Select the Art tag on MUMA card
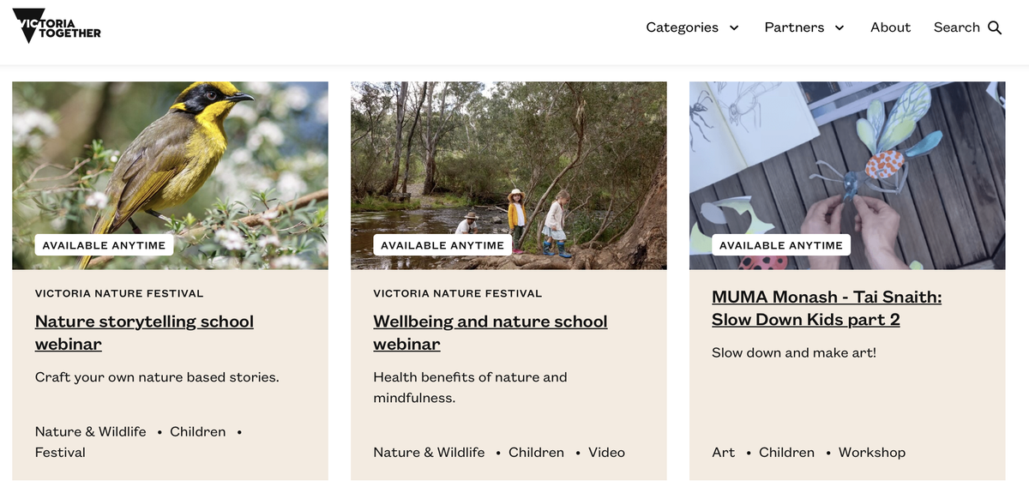The width and height of the screenshot is (1029, 499). (x=723, y=452)
